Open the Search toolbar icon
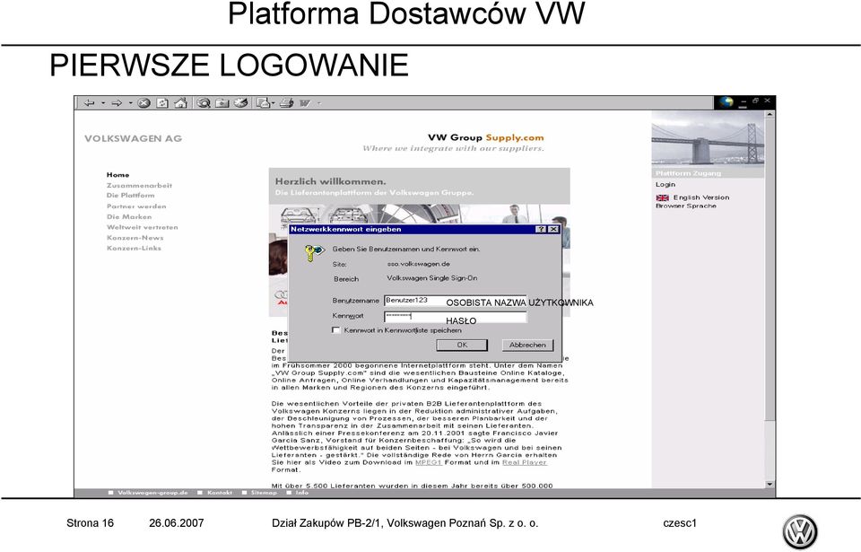This screenshot has width=861, height=552. click(204, 103)
